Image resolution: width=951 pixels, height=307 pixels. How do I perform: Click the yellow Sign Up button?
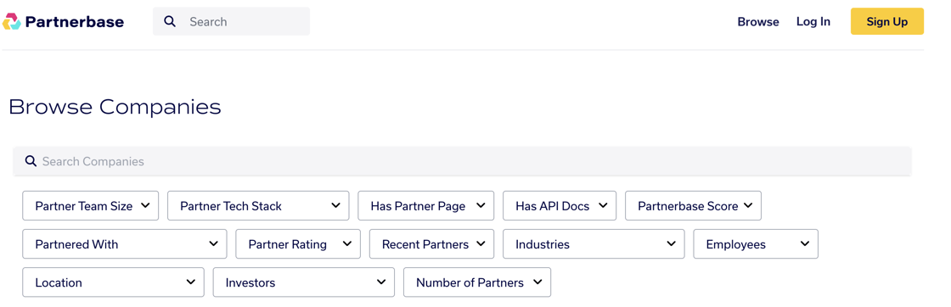887,21
